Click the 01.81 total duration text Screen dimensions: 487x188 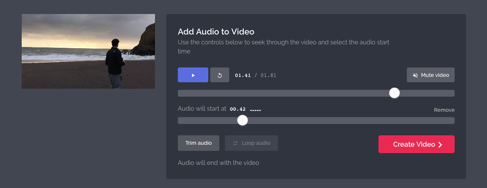coord(268,75)
